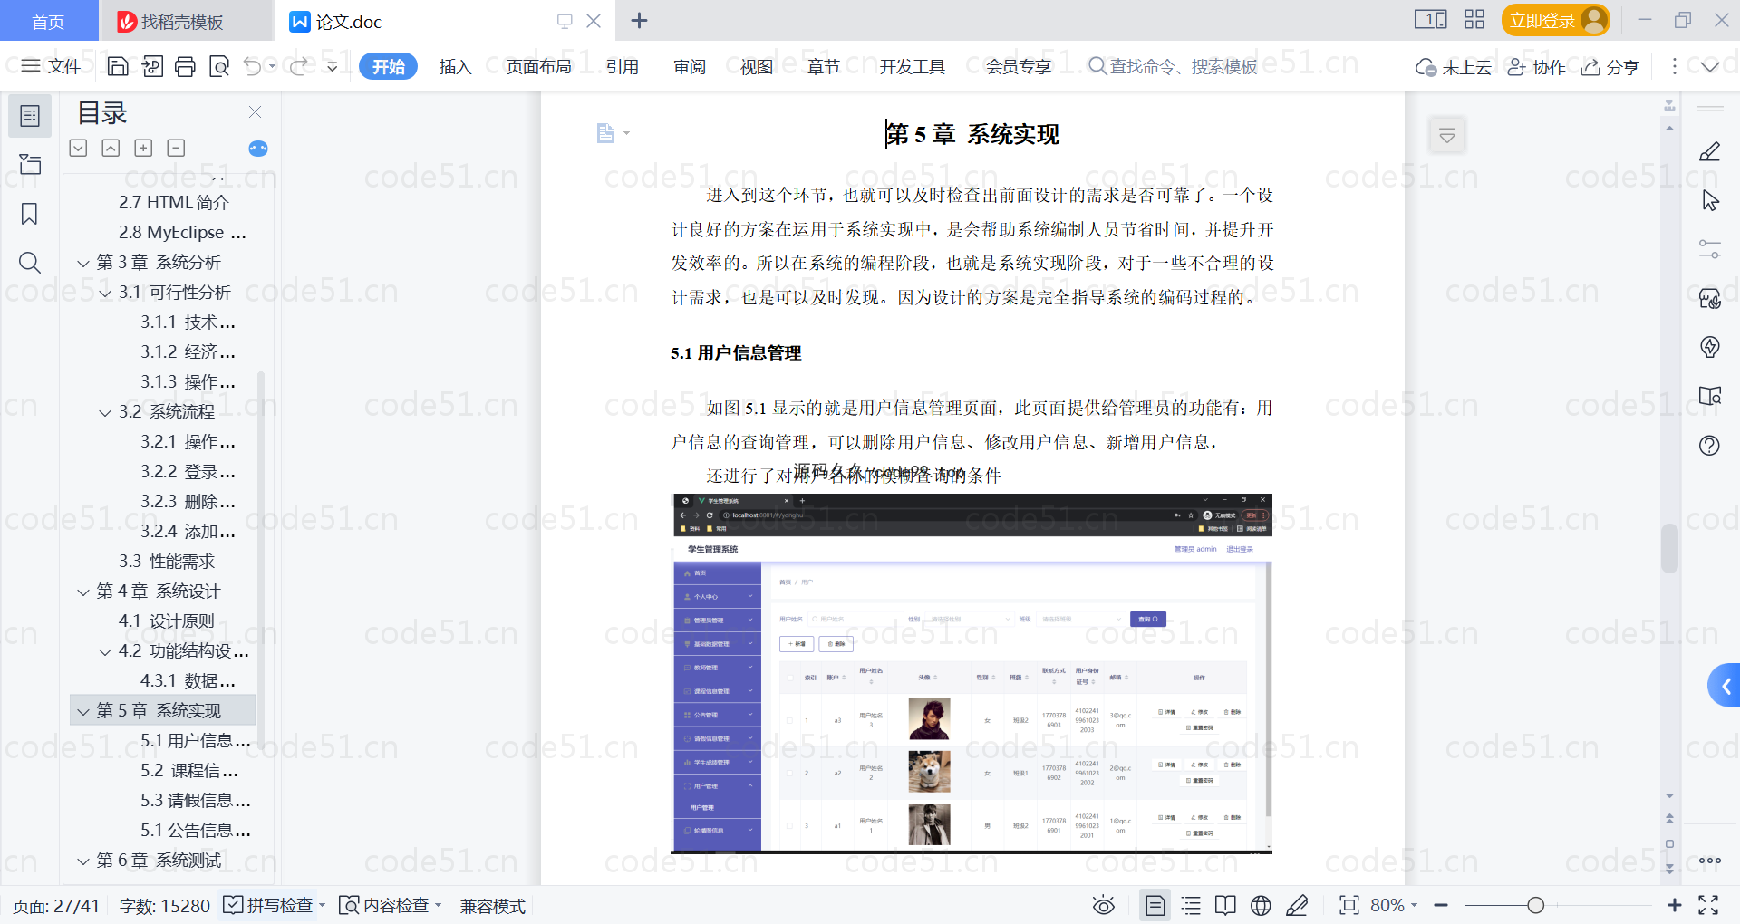The height and width of the screenshot is (924, 1740).
Task: Collapse 第 6 章 系统测试 node
Action: [83, 861]
